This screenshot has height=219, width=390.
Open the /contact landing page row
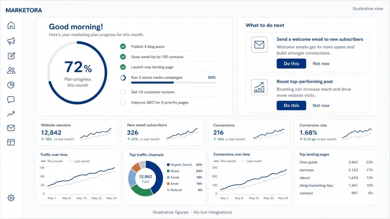pos(336,193)
